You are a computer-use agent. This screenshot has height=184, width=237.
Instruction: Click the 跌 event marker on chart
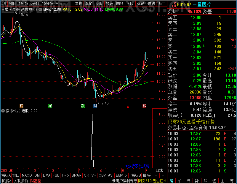tap(83, 106)
